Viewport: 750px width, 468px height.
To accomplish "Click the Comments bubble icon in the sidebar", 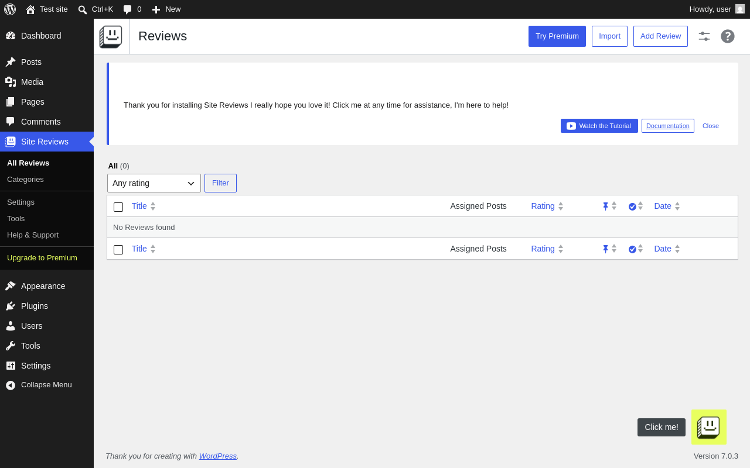I will [x=11, y=122].
